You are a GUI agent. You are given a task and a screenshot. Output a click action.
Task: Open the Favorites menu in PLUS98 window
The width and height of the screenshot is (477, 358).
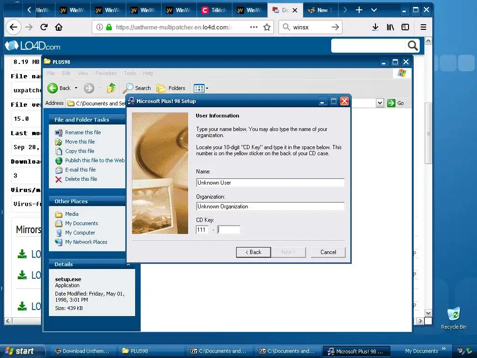[106, 73]
